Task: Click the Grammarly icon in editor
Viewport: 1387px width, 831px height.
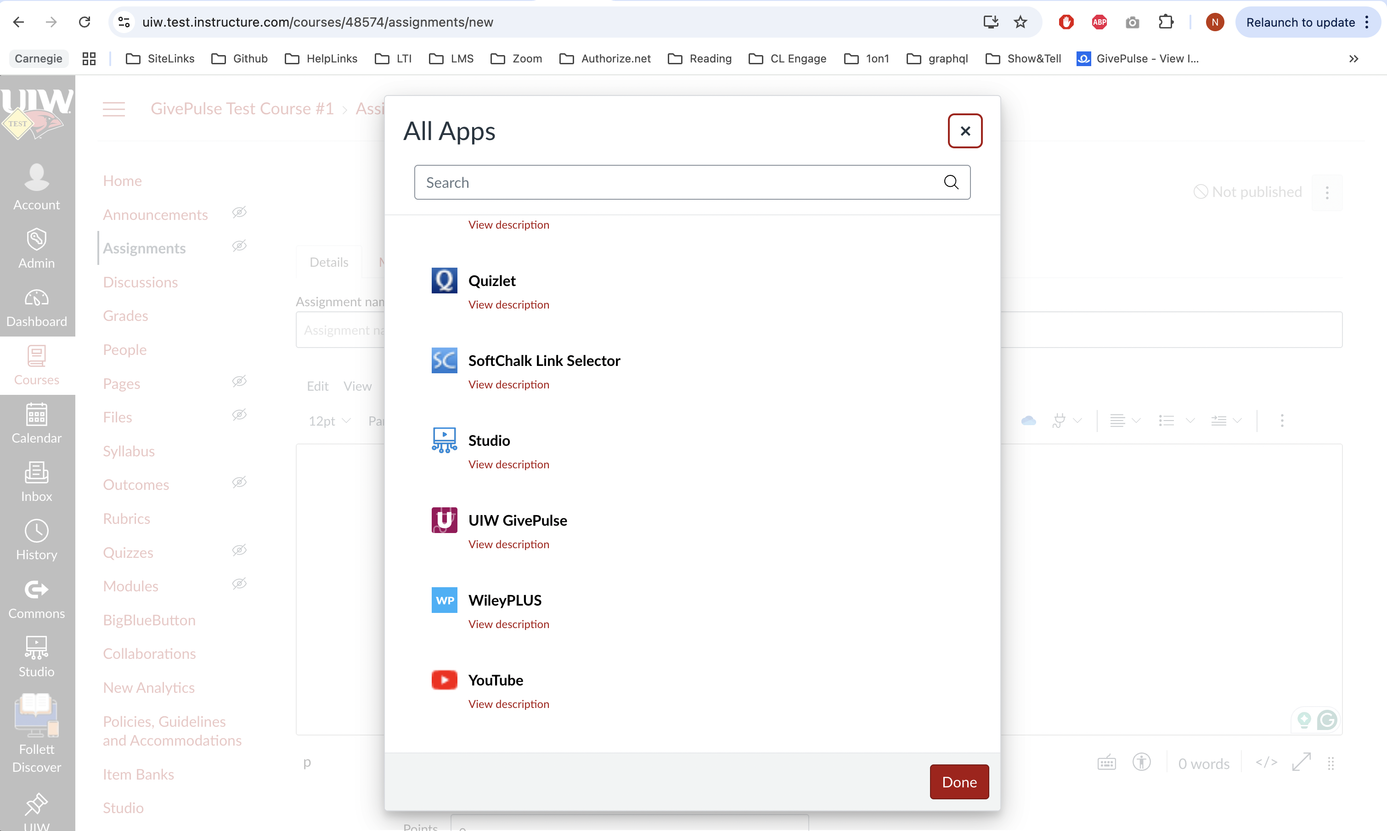Action: 1327,719
